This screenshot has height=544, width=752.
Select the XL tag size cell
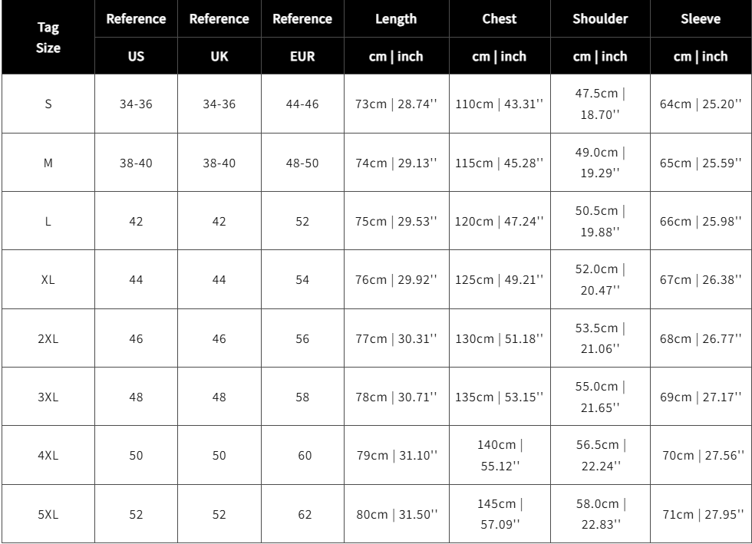(x=48, y=279)
